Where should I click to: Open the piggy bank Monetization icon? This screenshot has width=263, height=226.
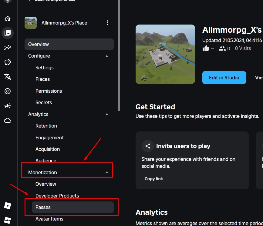pos(8,62)
